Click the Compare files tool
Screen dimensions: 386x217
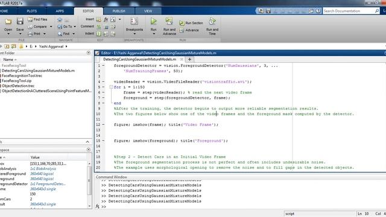tap(37, 27)
